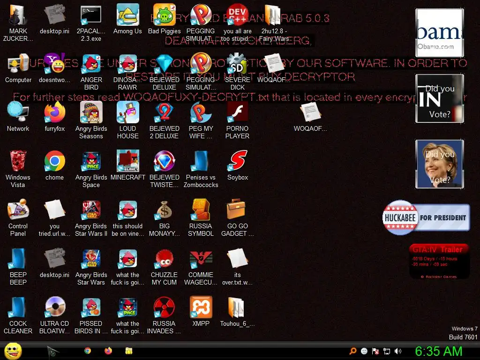Click the Hillary Did you Vote gadget

[x=440, y=164]
